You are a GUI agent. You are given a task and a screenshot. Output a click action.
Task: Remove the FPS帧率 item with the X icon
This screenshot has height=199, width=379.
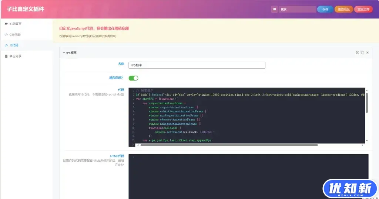tap(368, 52)
